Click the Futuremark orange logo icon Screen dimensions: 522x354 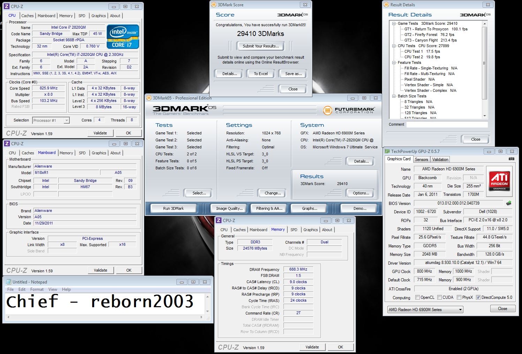(327, 110)
